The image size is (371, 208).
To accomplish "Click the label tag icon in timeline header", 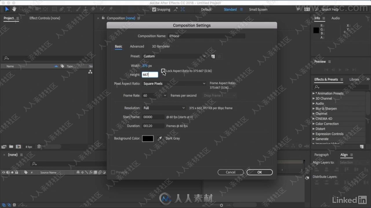I will 26,172.
